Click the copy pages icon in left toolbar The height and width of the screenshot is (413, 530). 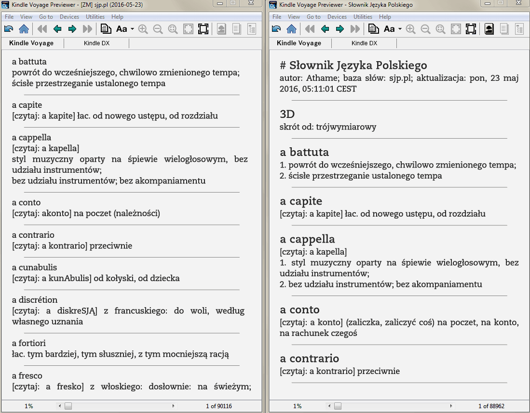106,29
